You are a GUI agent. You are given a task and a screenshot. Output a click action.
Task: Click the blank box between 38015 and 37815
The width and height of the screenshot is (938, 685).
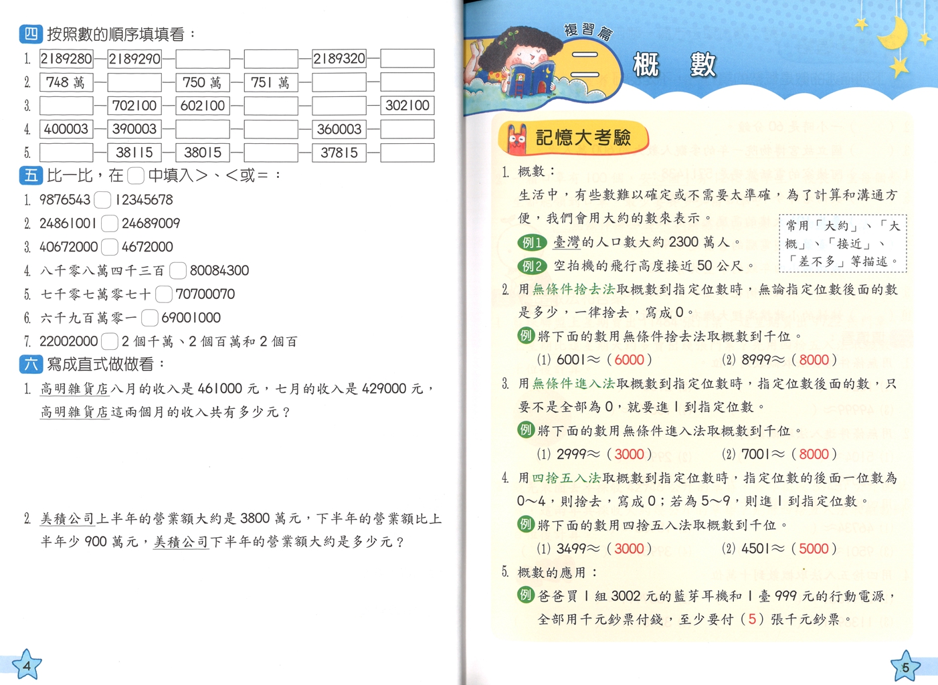pyautogui.click(x=271, y=153)
